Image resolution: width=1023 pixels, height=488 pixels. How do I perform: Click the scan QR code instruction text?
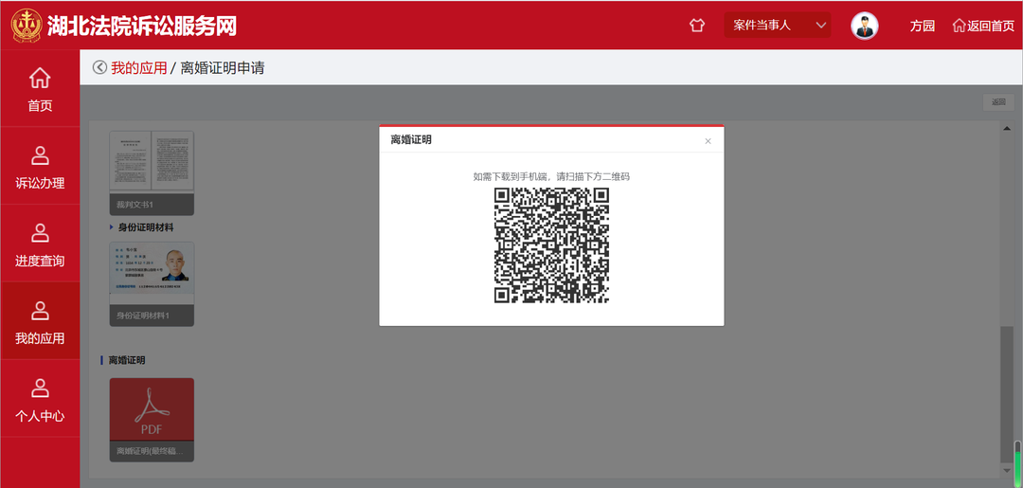pyautogui.click(x=551, y=176)
